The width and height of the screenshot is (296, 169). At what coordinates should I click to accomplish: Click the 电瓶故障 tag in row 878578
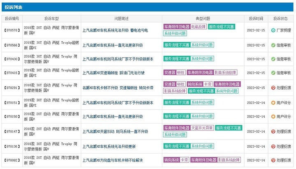(x=199, y=27)
